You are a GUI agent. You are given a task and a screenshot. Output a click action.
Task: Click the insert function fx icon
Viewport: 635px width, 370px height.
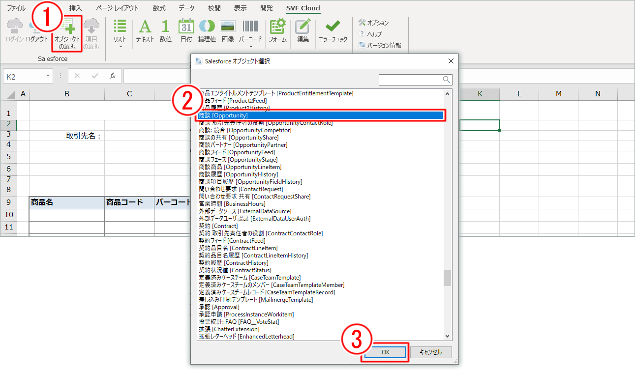pos(113,76)
